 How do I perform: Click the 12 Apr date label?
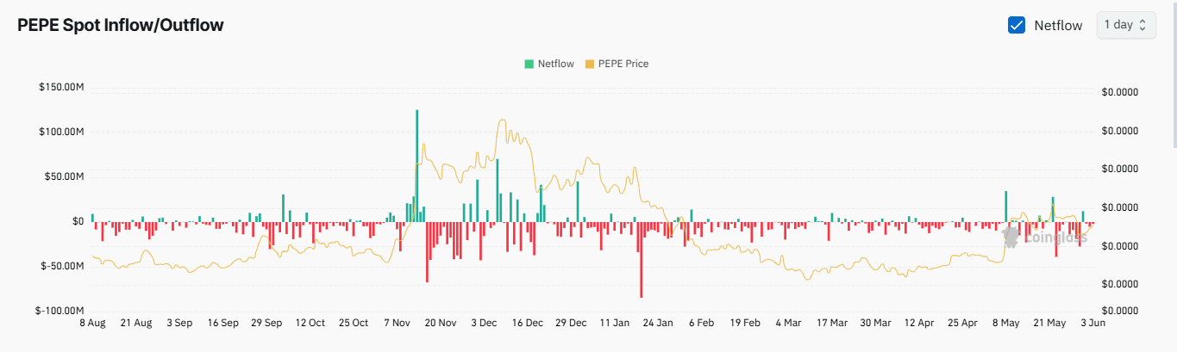(x=919, y=324)
